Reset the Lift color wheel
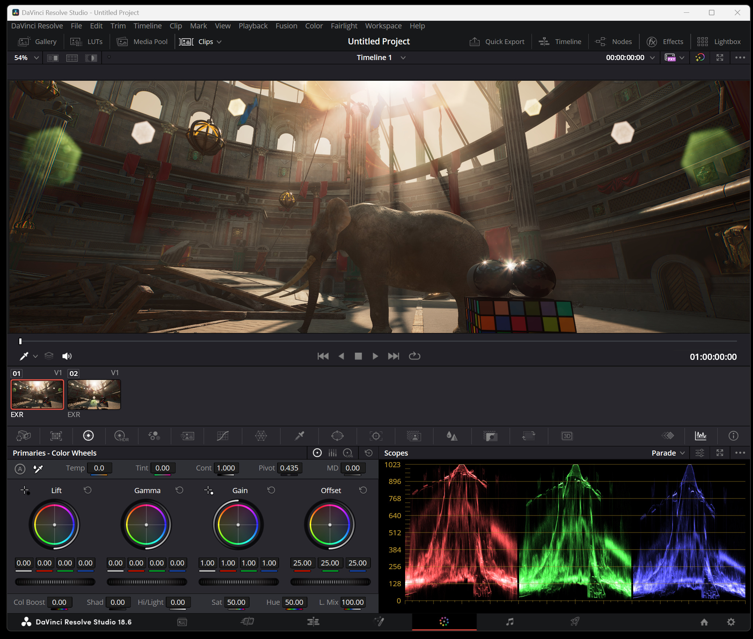Image resolution: width=753 pixels, height=639 pixels. 87,490
